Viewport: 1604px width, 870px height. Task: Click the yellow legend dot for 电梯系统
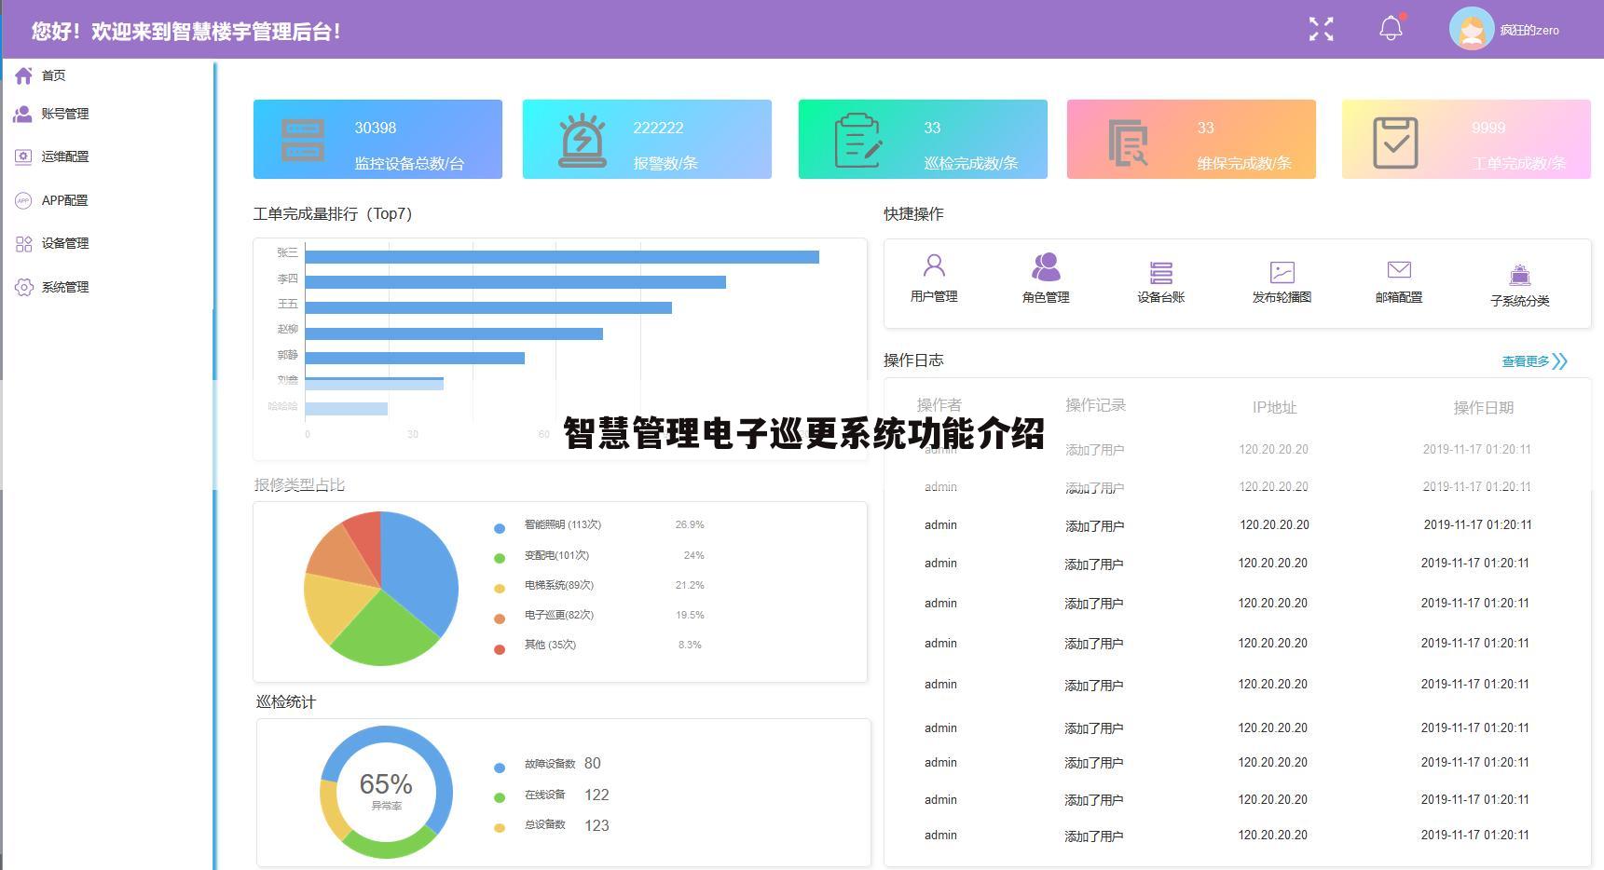(x=500, y=589)
